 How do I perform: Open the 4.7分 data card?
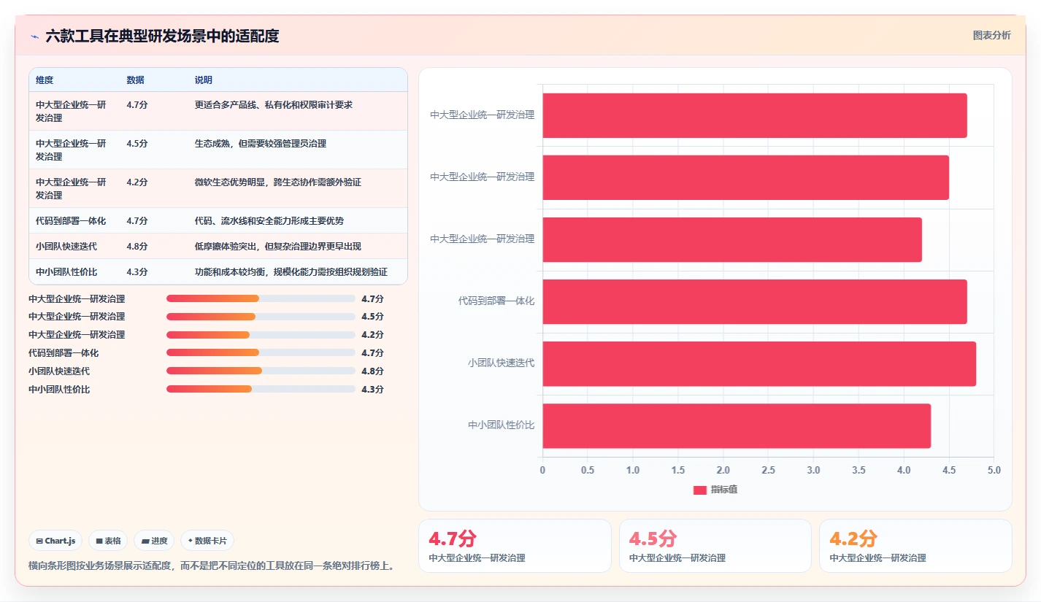tap(515, 546)
